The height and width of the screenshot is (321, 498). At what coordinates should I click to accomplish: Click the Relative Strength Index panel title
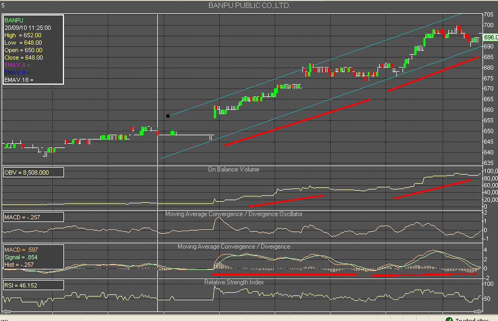click(x=234, y=282)
